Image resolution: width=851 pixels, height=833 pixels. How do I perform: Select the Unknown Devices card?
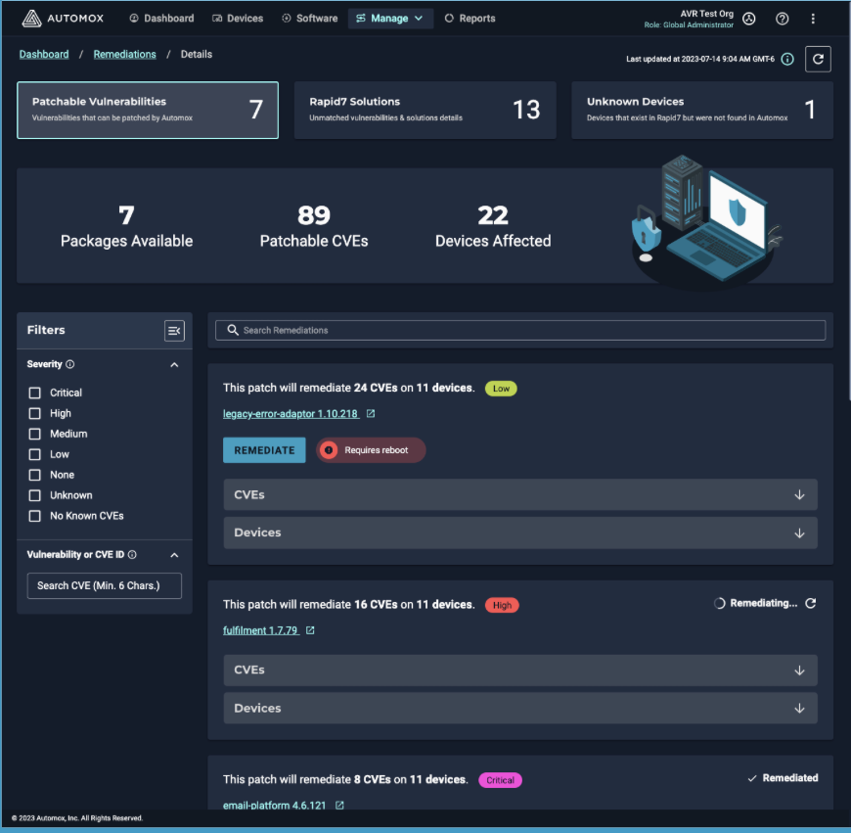(702, 111)
